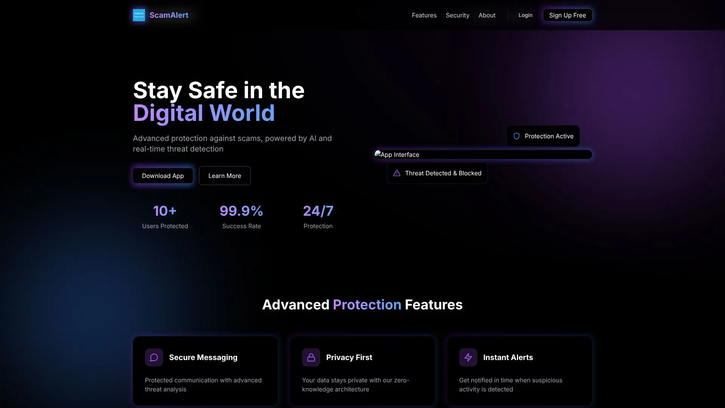Click the 10+ Users Protected statistic
The width and height of the screenshot is (725, 408).
tap(165, 216)
